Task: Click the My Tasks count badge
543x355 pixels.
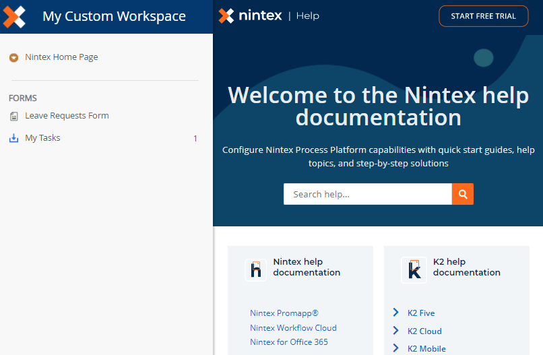Action: pyautogui.click(x=195, y=139)
